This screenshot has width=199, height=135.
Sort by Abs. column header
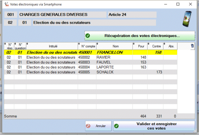pos(170,46)
